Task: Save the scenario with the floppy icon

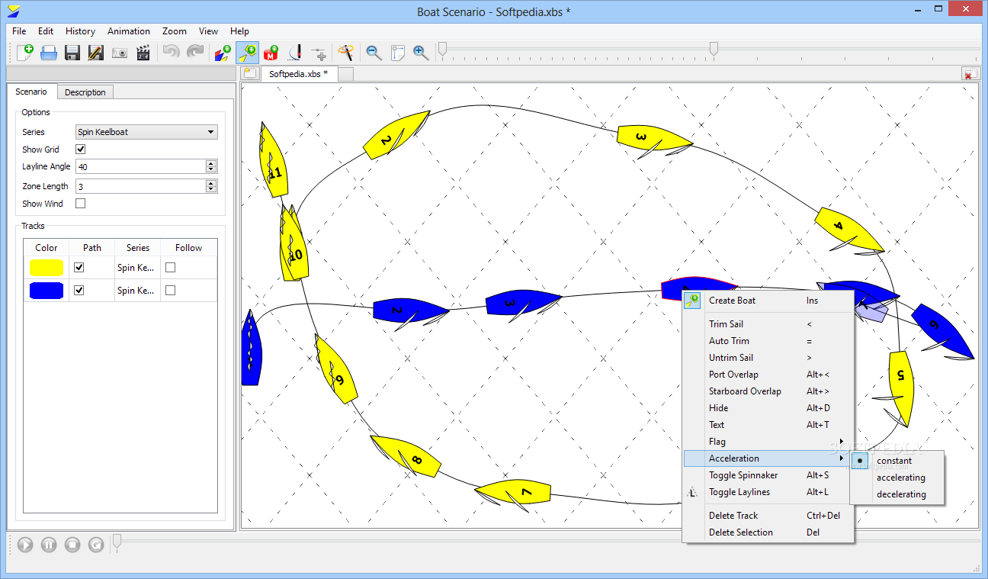Action: pos(72,53)
